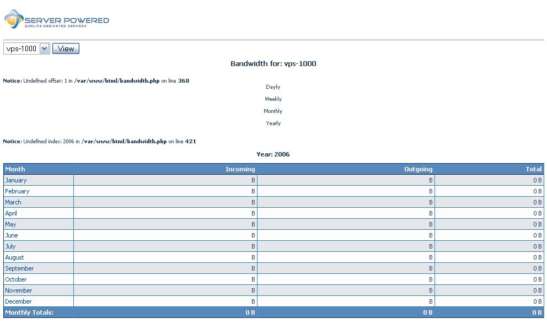Image resolution: width=547 pixels, height=324 pixels.
Task: Click the July month link
Action: point(10,246)
